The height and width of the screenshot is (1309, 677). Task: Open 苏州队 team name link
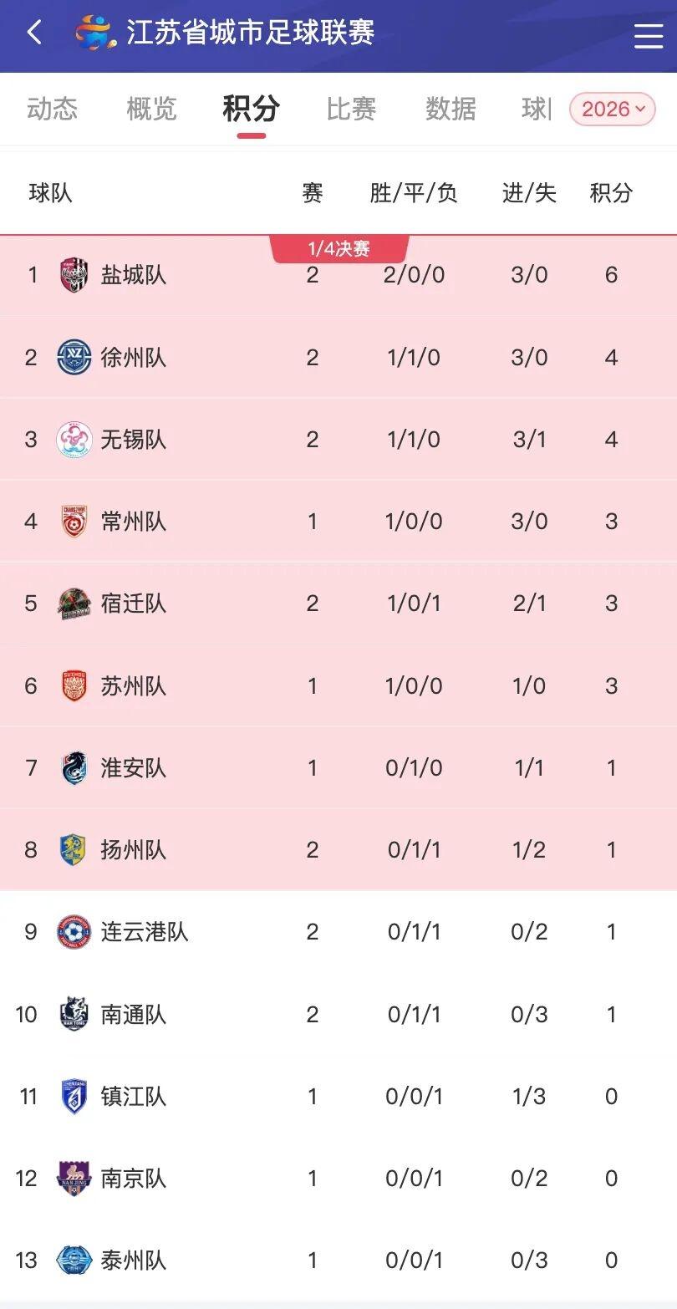(x=134, y=686)
